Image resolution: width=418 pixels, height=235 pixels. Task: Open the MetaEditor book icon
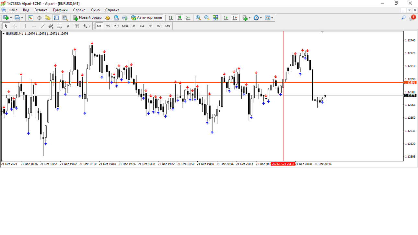click(108, 18)
